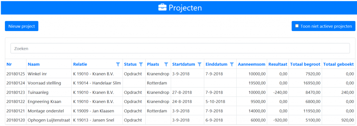Open the Relatie column filter icon
Image resolution: width=357 pixels, height=126 pixels.
(118, 64)
